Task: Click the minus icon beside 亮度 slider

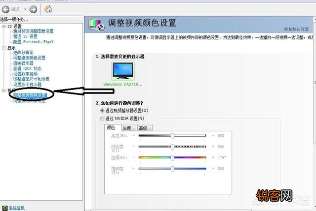Action: [x=134, y=136]
